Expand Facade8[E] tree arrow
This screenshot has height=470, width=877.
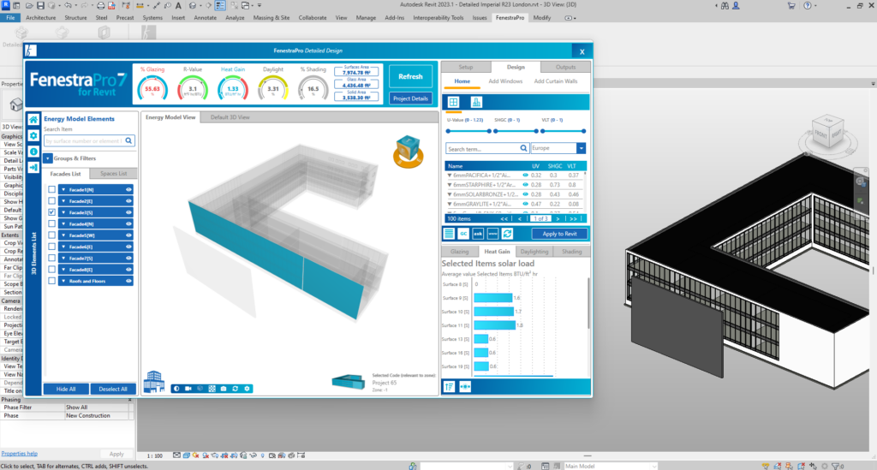[x=63, y=270]
